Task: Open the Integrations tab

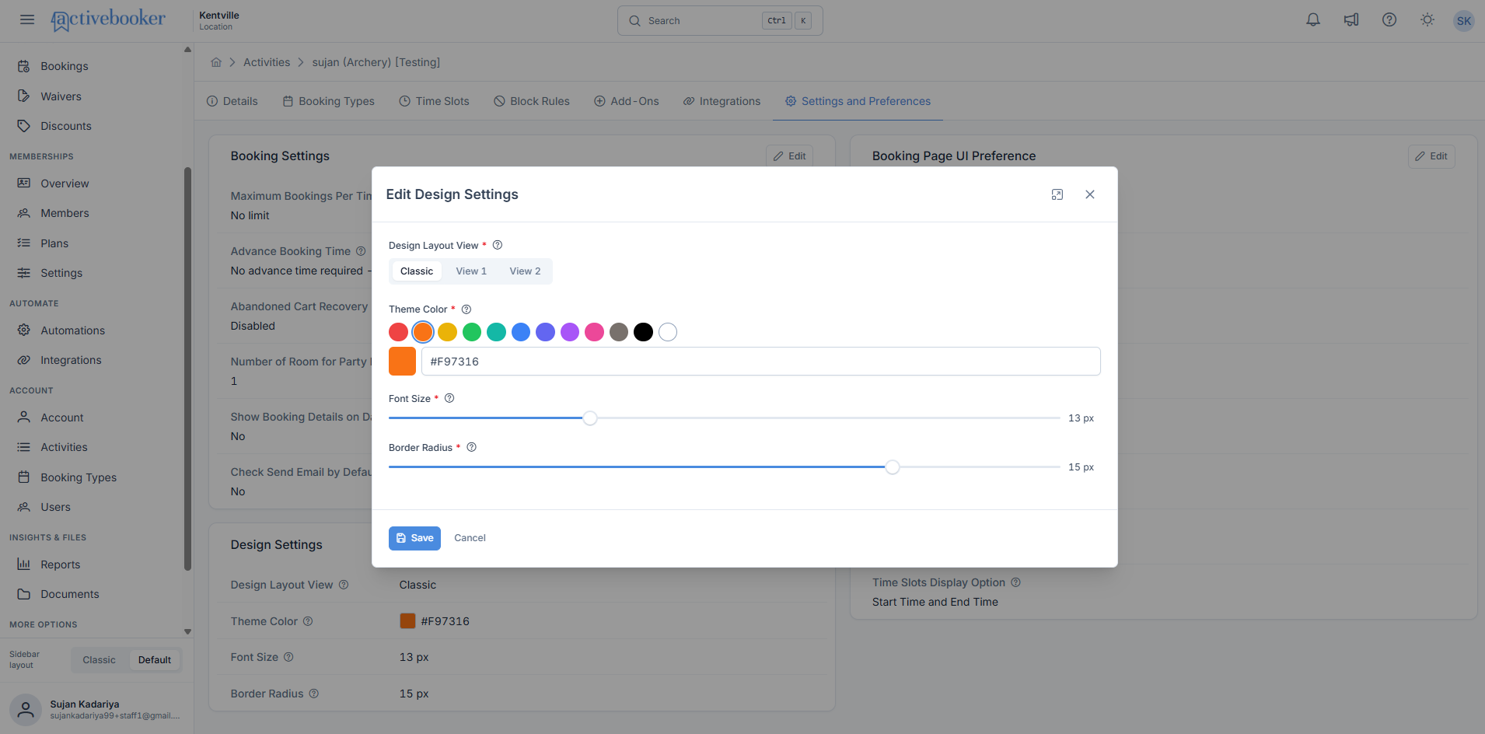Action: click(722, 101)
